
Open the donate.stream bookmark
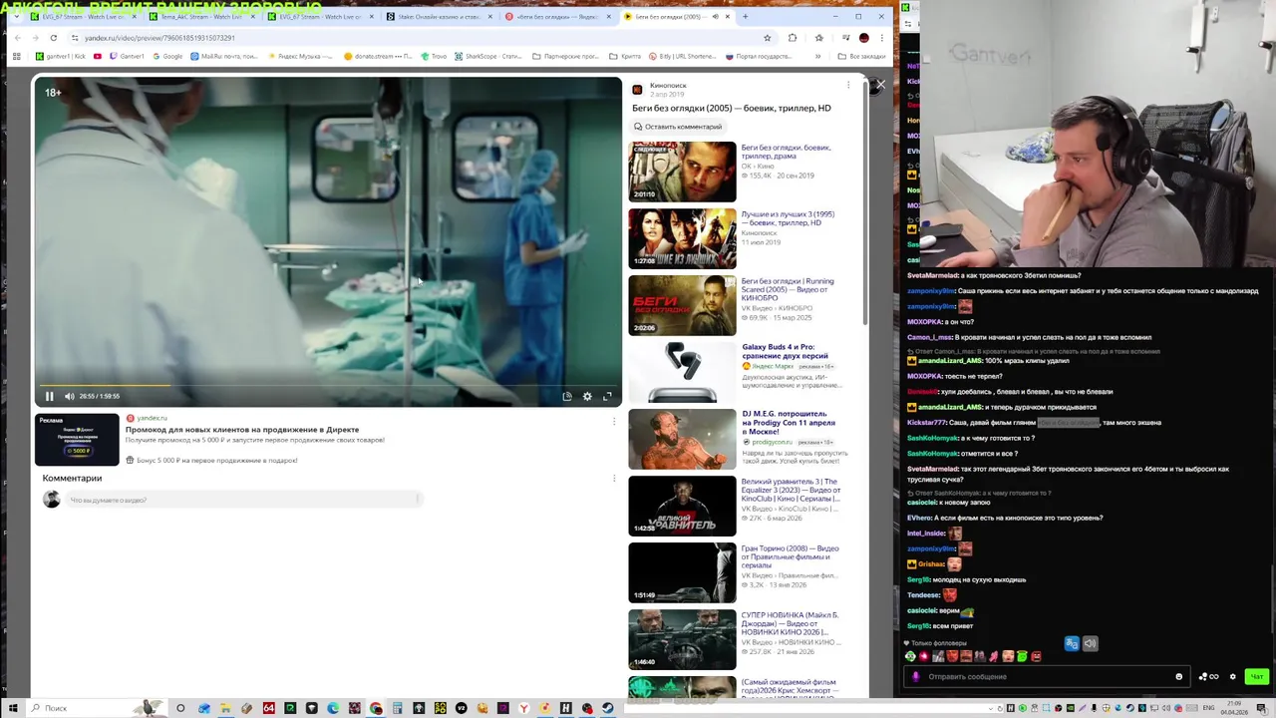378,57
